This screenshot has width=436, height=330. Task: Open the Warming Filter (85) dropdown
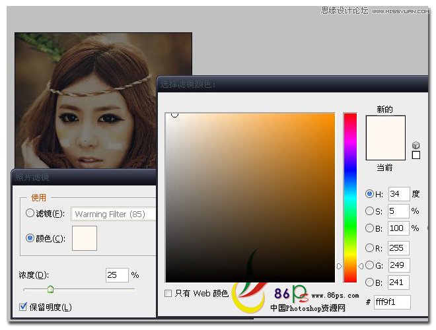click(114, 214)
